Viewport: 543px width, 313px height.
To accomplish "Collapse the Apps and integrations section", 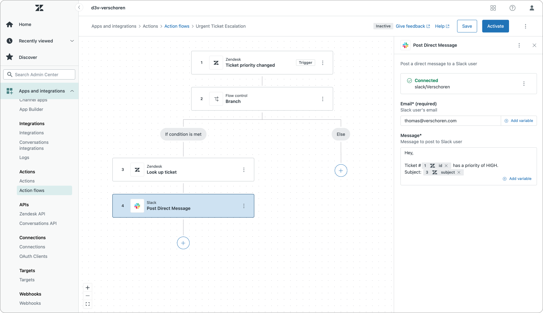I will point(72,91).
